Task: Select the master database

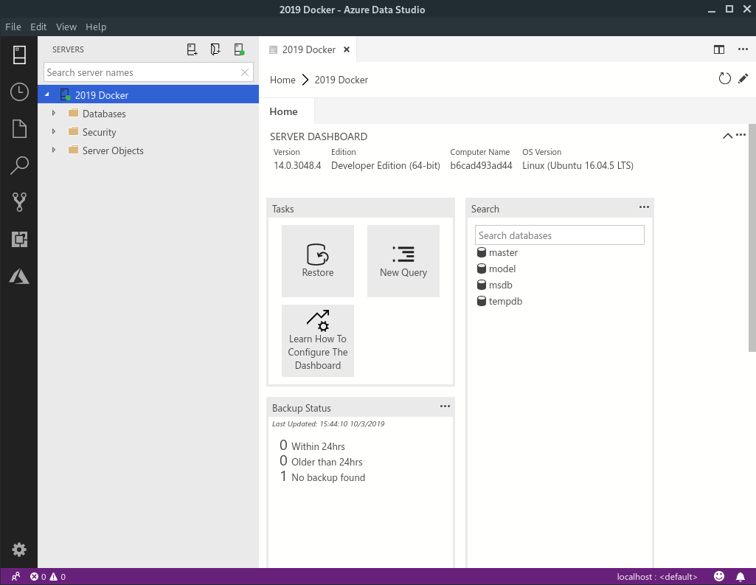Action: [503, 253]
